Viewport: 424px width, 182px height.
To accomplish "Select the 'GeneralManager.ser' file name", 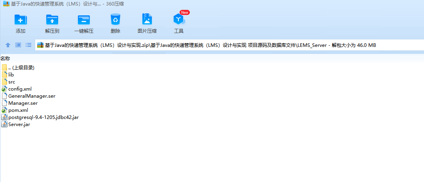I will point(32,96).
